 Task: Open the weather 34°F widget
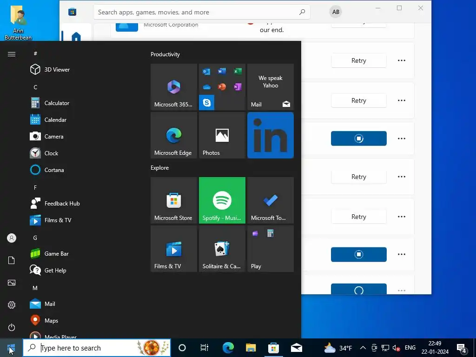338,348
